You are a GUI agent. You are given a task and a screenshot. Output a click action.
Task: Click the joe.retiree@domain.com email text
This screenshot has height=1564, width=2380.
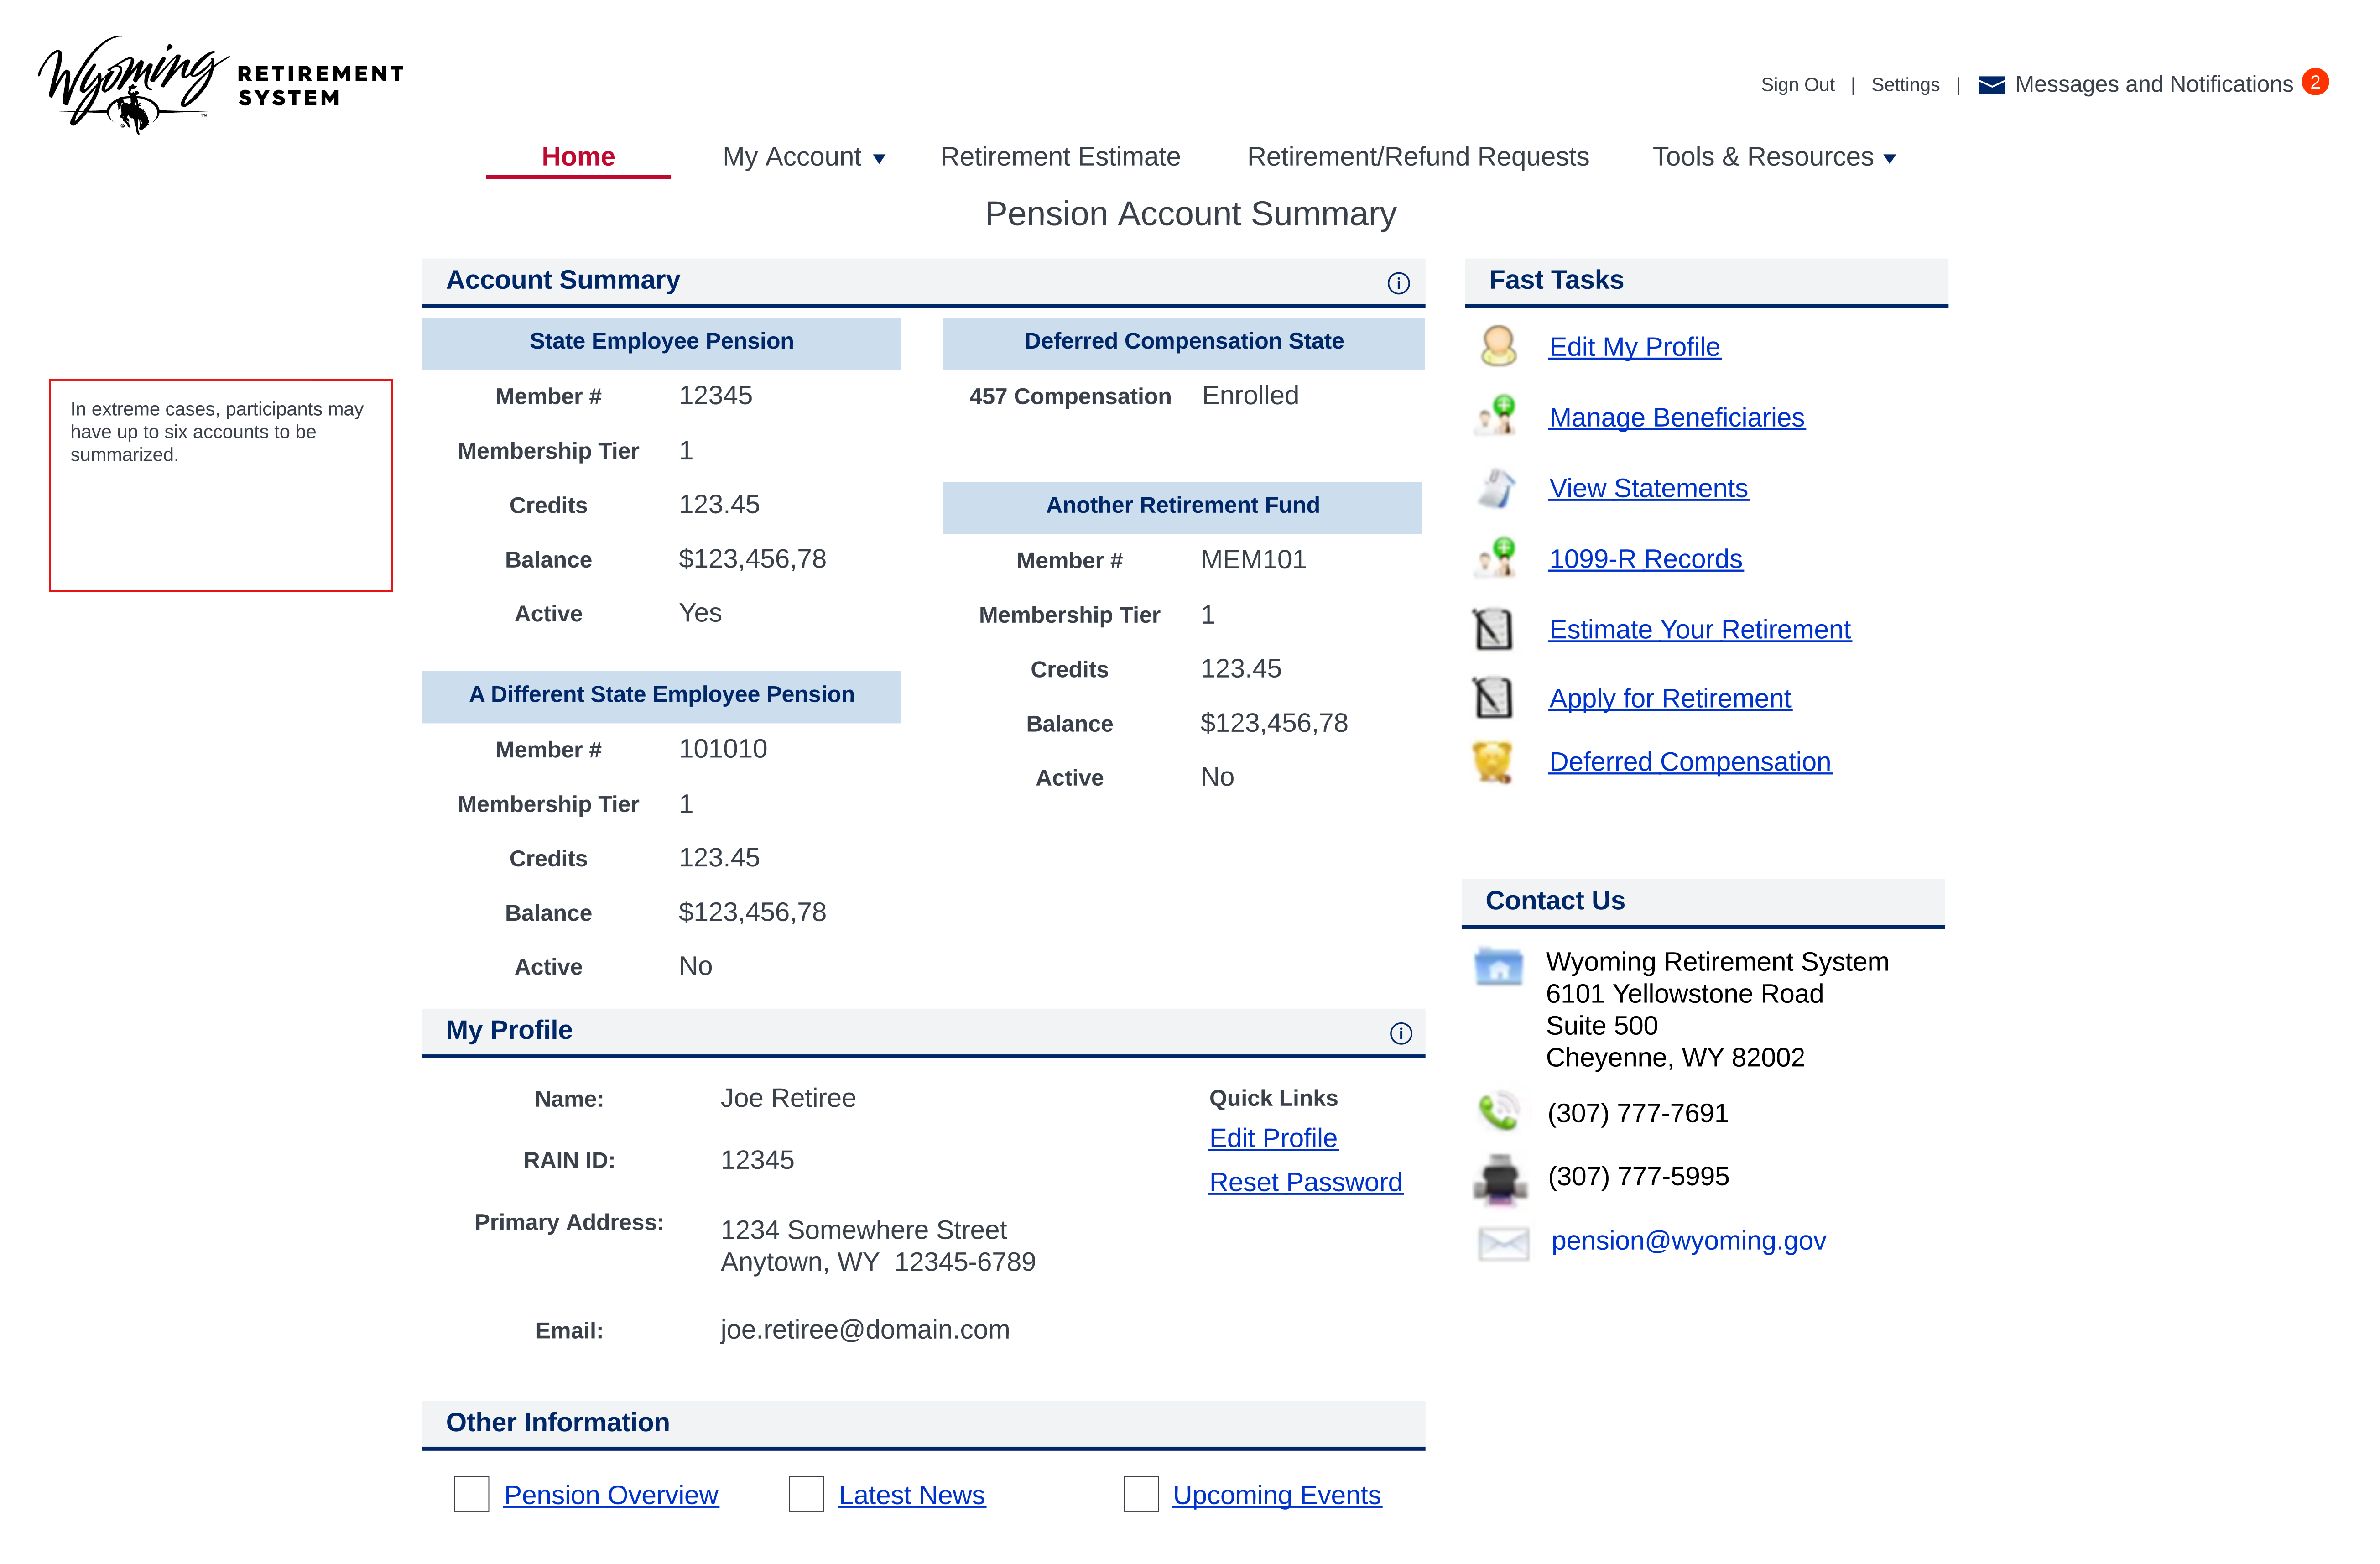[865, 1329]
